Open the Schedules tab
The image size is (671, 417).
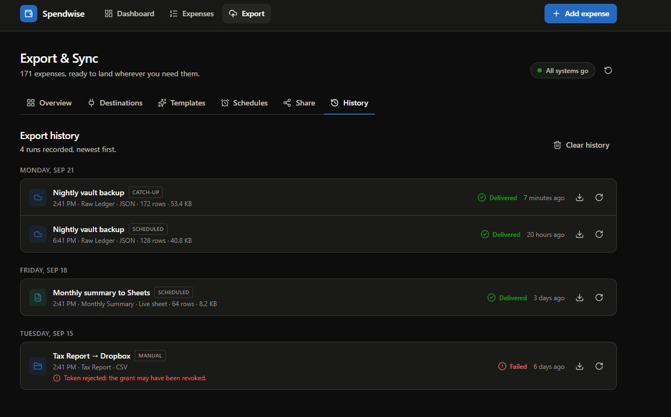click(x=244, y=103)
